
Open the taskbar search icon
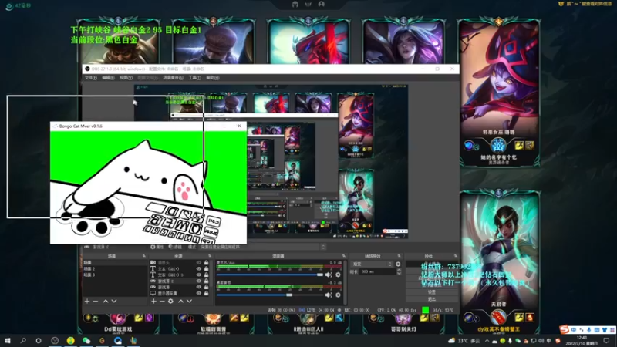[23, 340]
